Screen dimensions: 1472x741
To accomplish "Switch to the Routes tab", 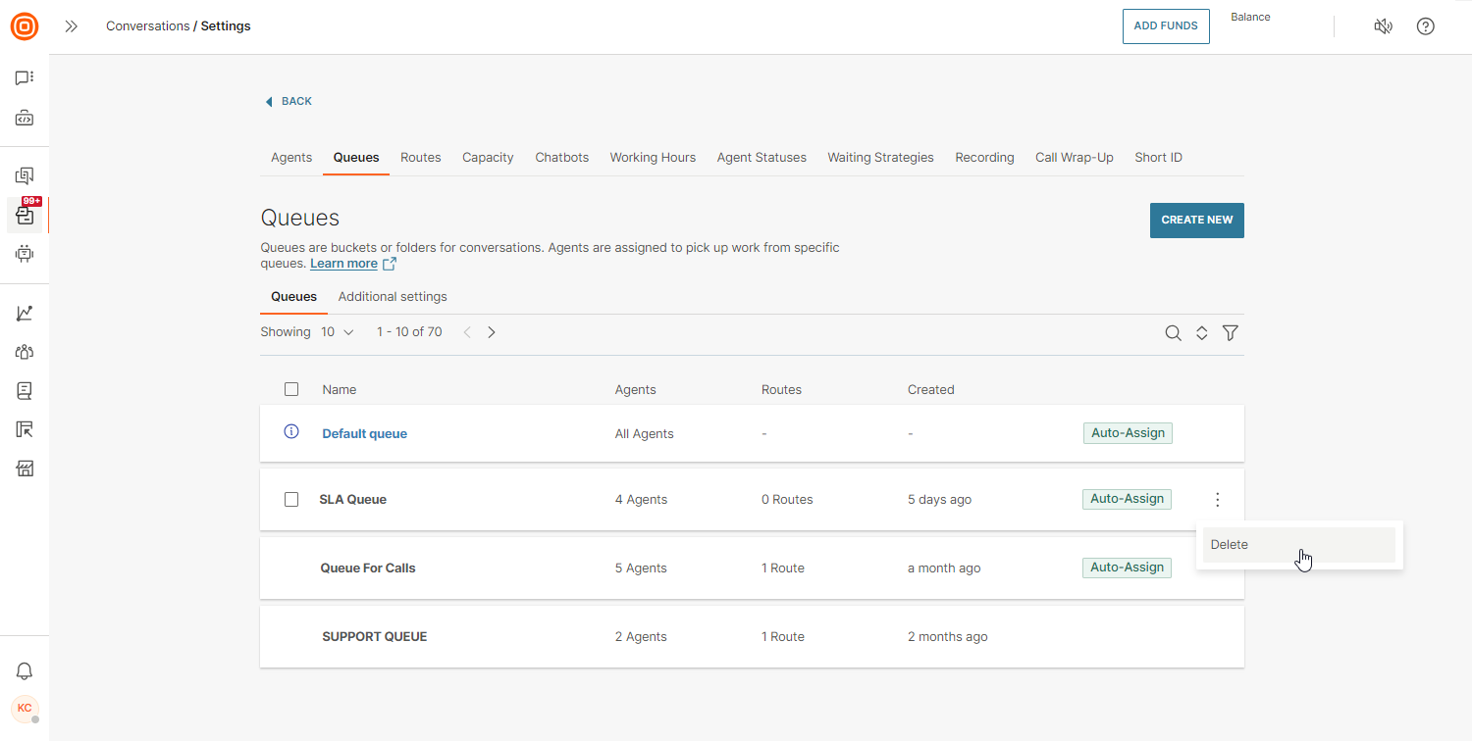I will [x=421, y=157].
